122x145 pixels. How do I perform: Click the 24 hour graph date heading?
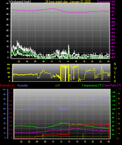[x=68, y=2]
